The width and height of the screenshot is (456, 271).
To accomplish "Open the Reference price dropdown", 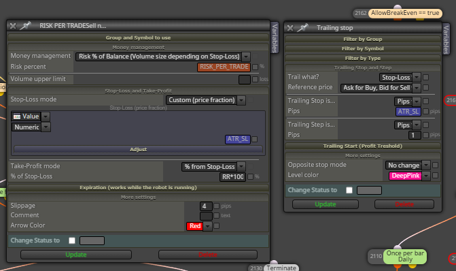I will point(381,88).
